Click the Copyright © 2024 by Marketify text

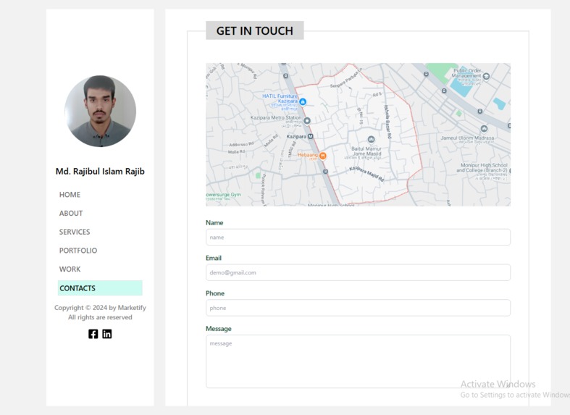(x=100, y=307)
